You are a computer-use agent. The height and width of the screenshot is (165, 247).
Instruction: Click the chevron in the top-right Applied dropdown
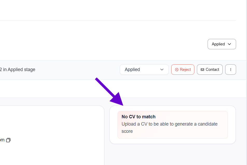[x=229, y=44]
